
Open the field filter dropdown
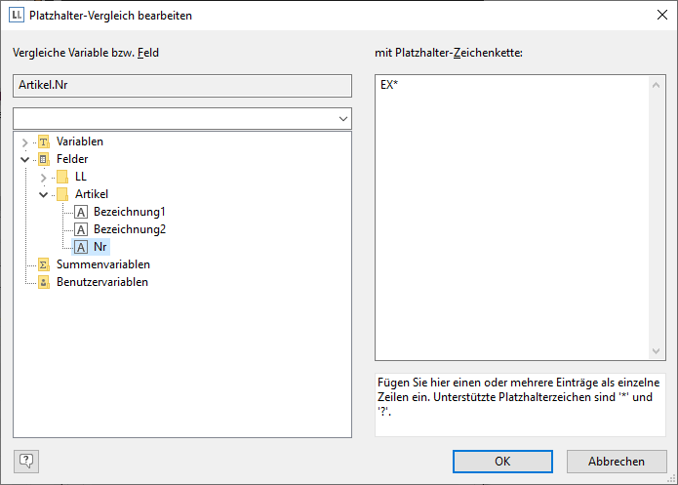click(342, 118)
